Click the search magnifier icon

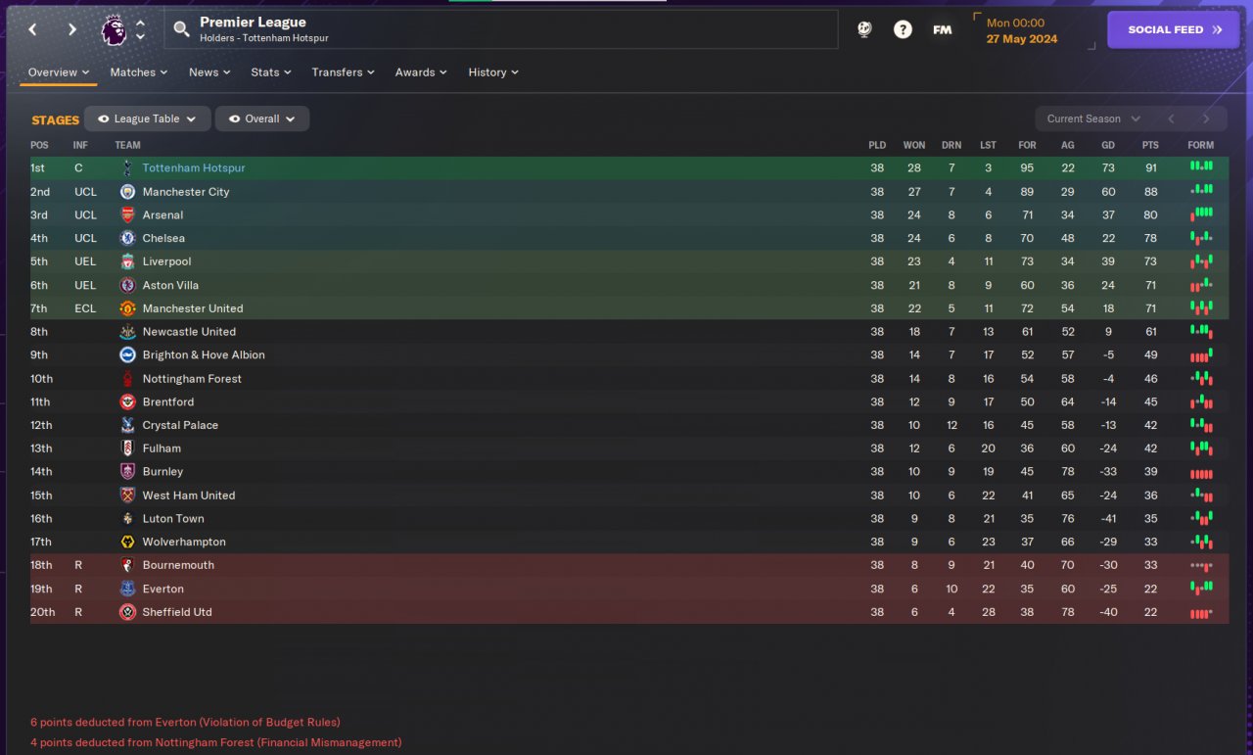point(181,29)
